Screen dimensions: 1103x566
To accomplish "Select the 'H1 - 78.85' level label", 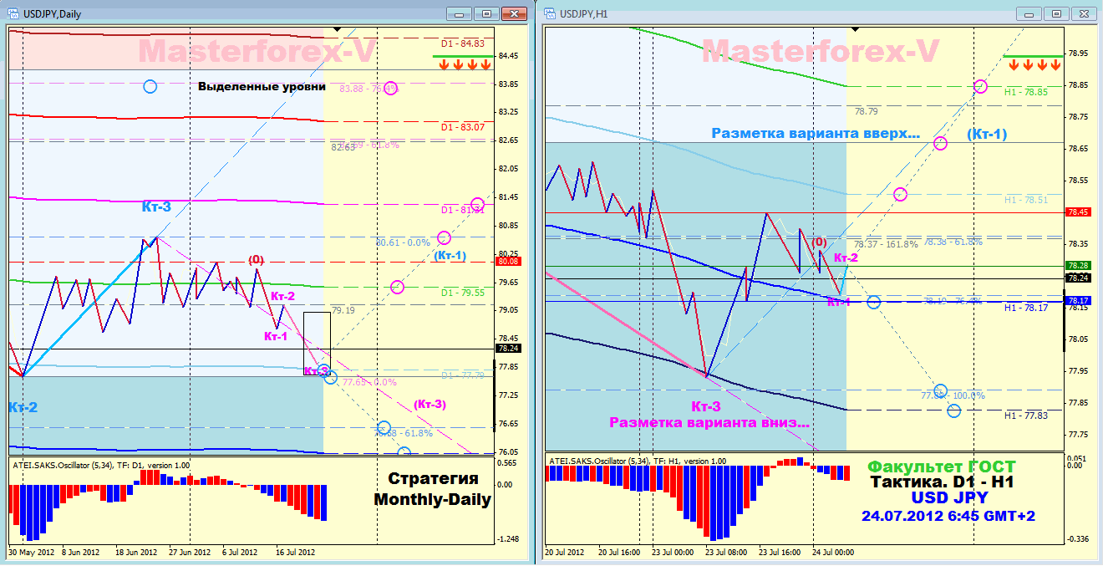I will click(x=1025, y=92).
